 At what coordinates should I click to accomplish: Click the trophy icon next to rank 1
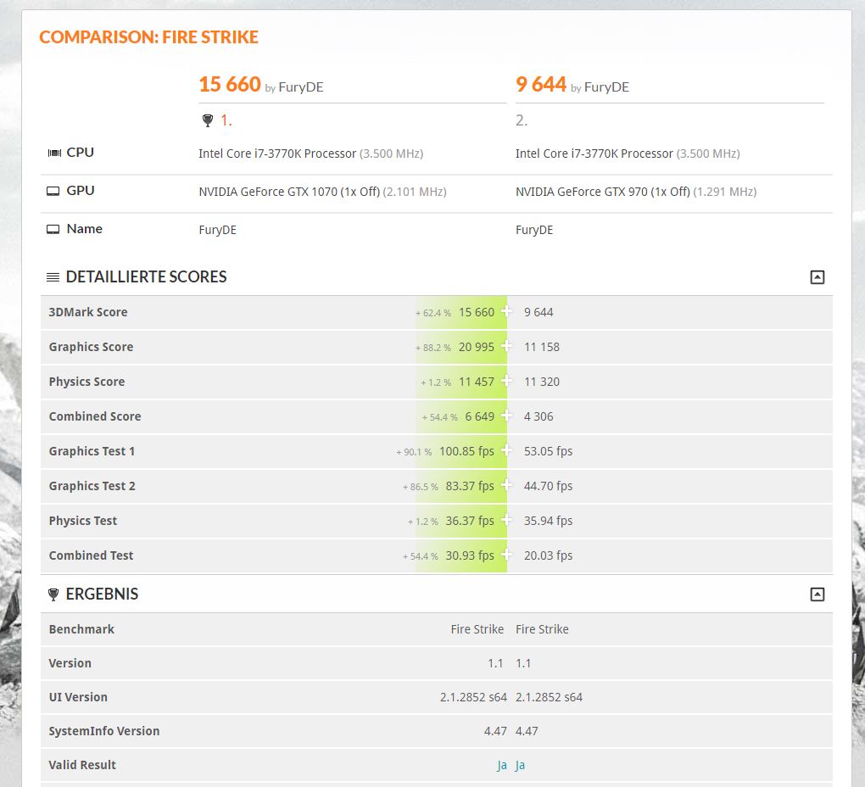point(208,120)
